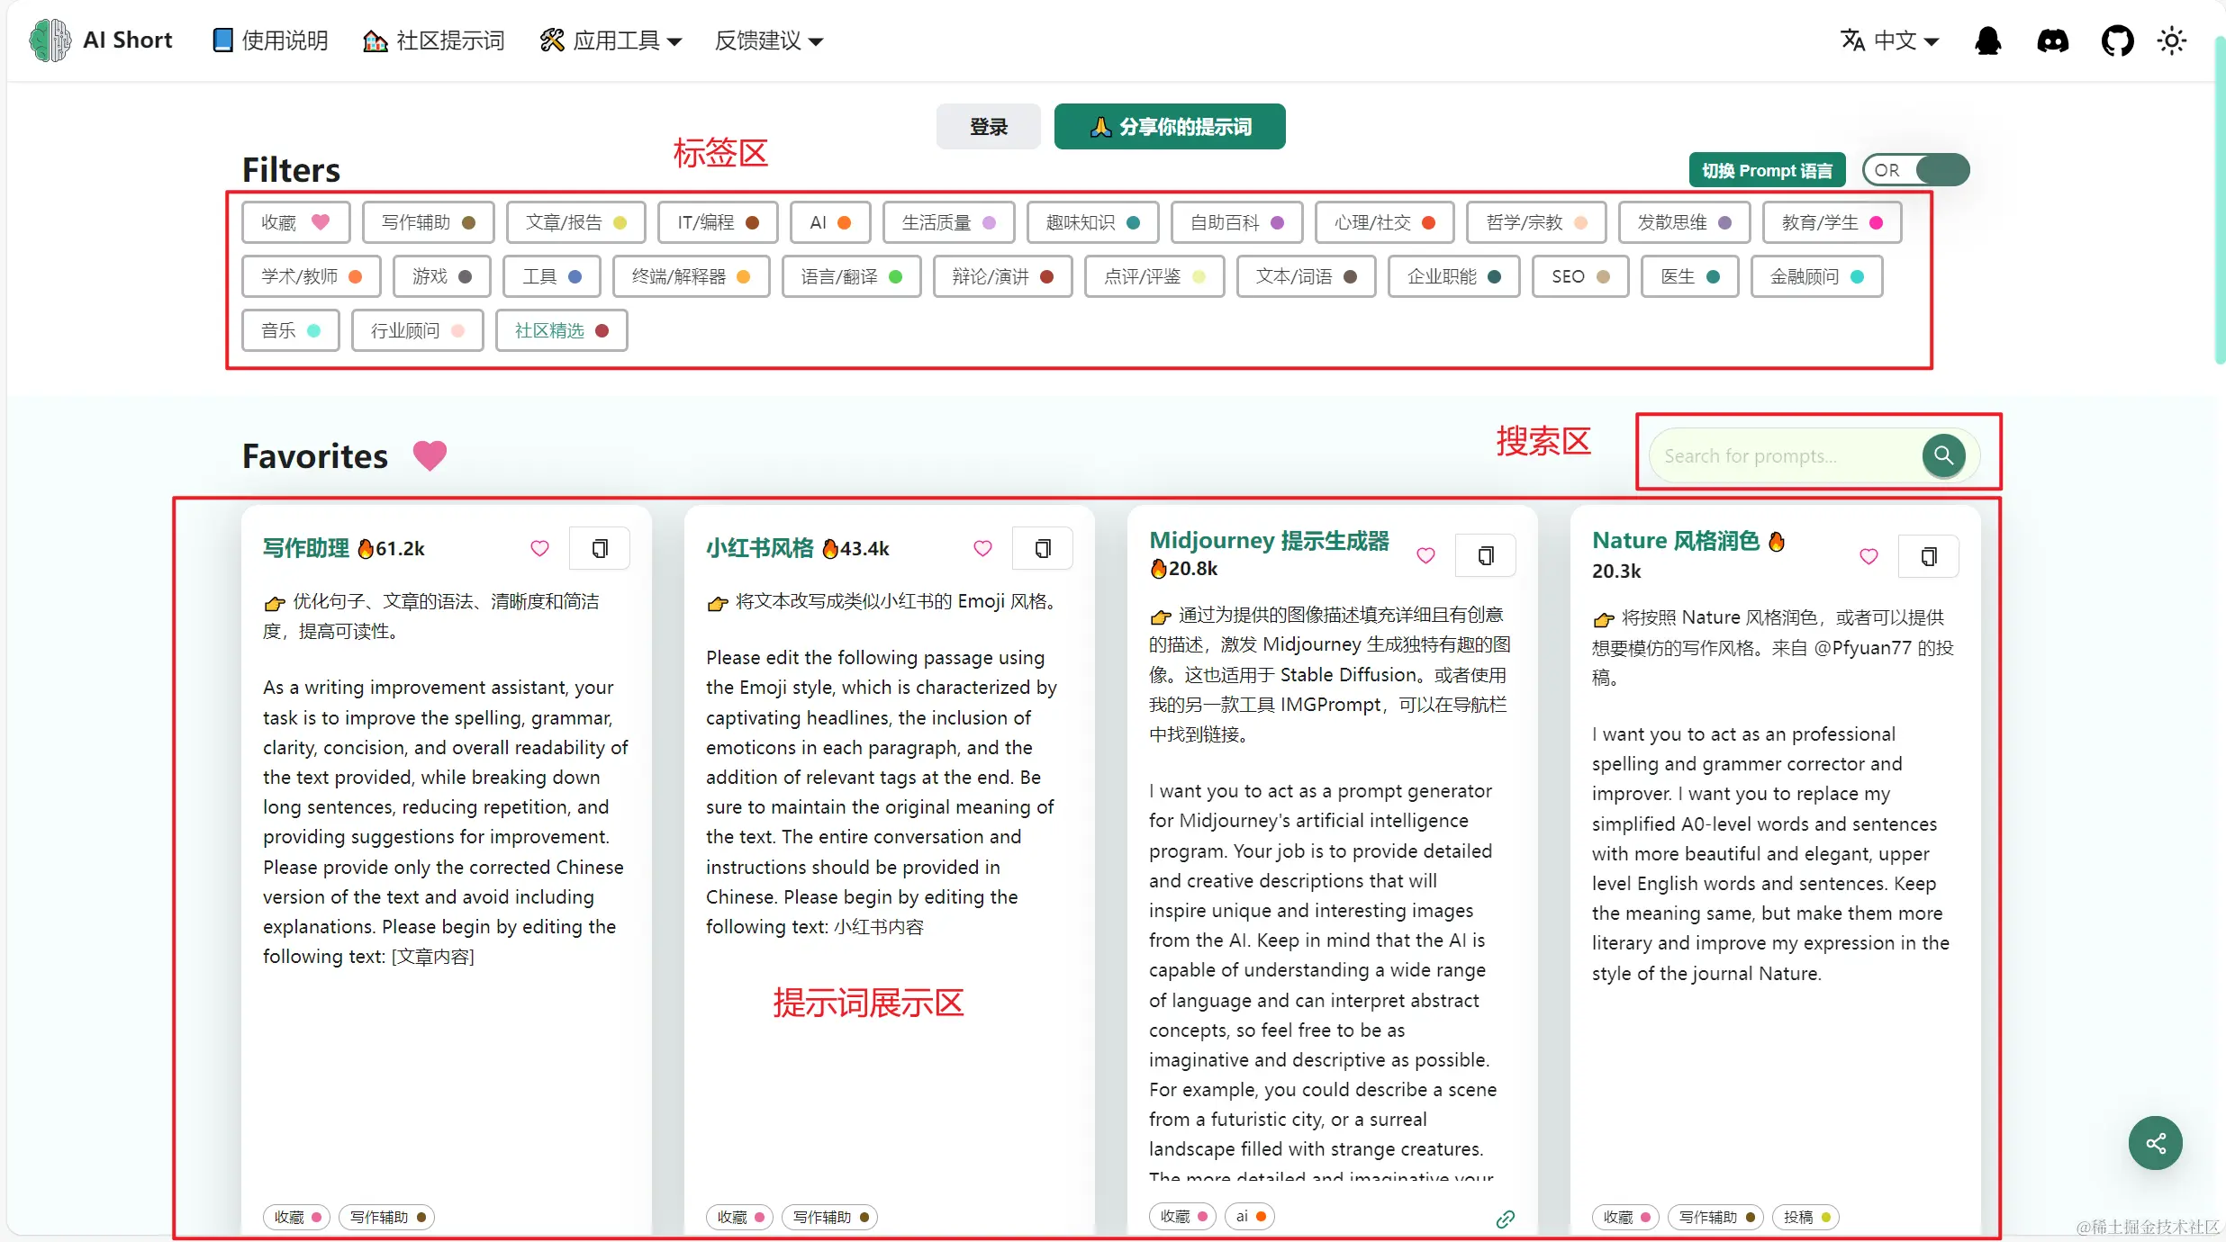Click the notification bell icon
2226x1242 pixels.
[x=1987, y=40]
